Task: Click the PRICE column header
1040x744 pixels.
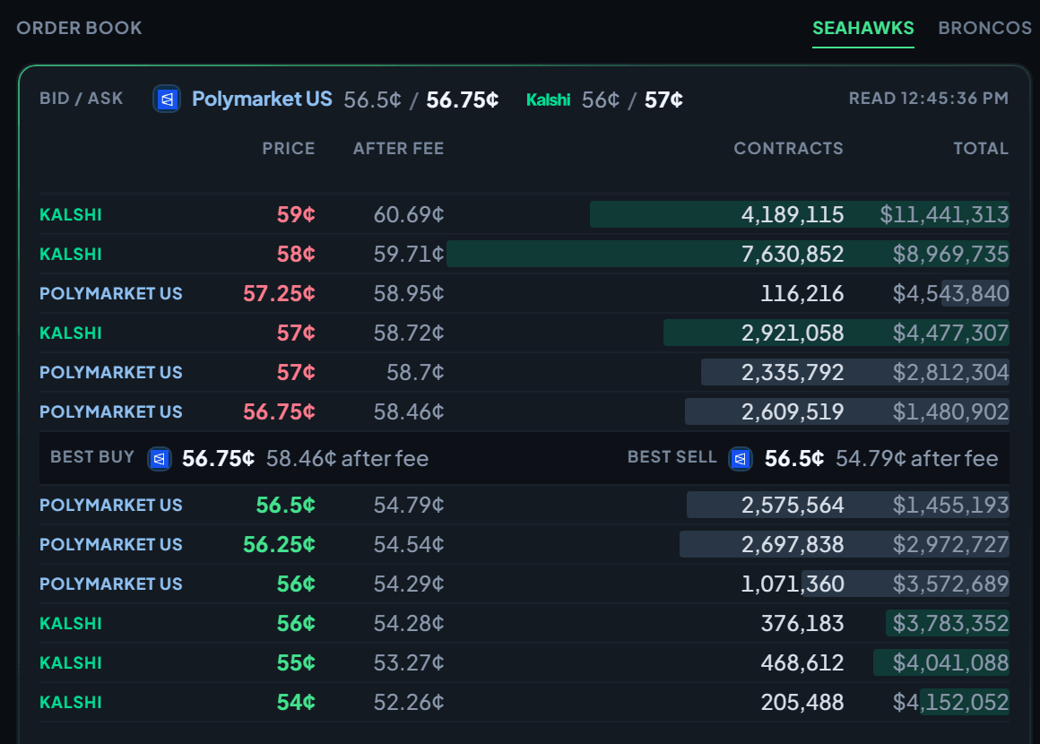Action: (x=289, y=149)
